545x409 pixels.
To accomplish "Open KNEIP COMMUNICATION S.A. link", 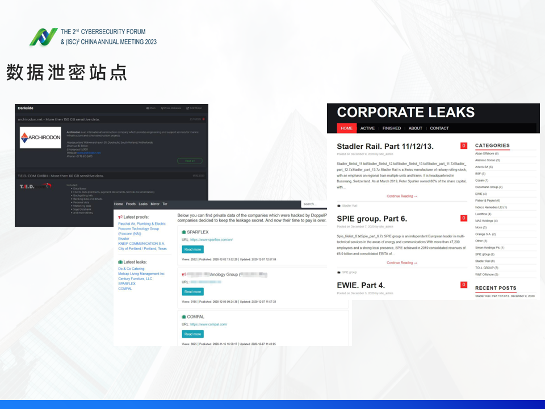I will tap(141, 244).
